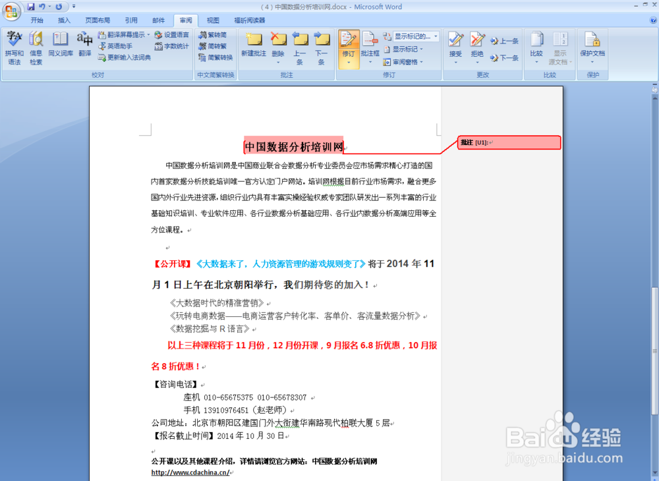Convert Simplified to Traditional (简转繁)

[x=213, y=45]
